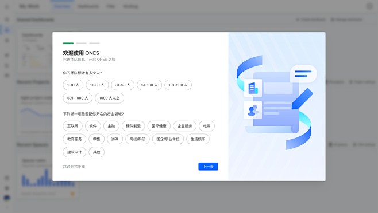378x213 pixels.
Task: Select the 1000 人以上 team size
Action: click(x=110, y=98)
